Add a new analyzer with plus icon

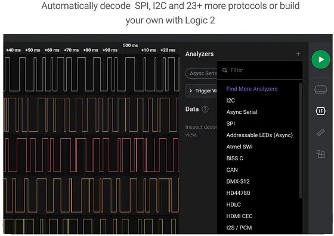click(x=298, y=54)
